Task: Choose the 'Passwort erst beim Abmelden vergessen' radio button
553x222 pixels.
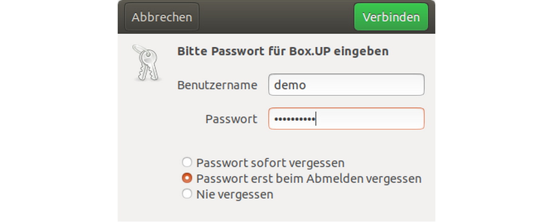Action: coord(187,179)
